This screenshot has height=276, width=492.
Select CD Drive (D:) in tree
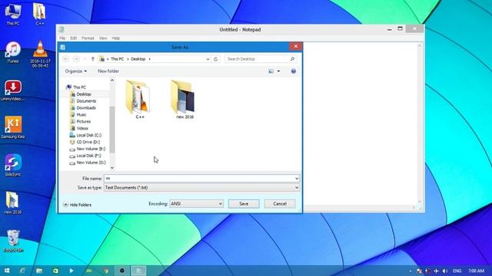click(88, 142)
